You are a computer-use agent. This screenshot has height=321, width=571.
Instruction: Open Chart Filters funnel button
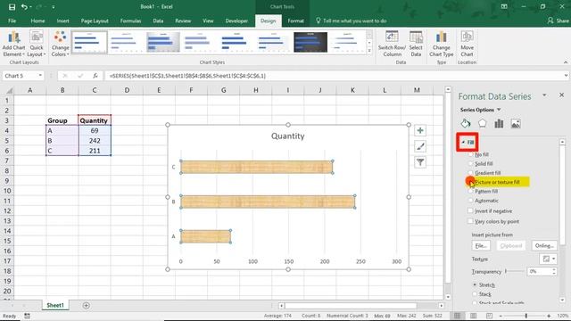420,162
